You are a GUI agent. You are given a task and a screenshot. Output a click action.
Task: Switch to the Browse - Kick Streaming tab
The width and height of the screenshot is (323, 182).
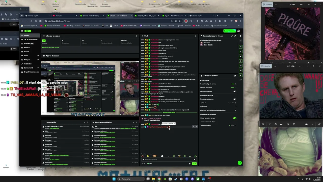[x=92, y=16]
